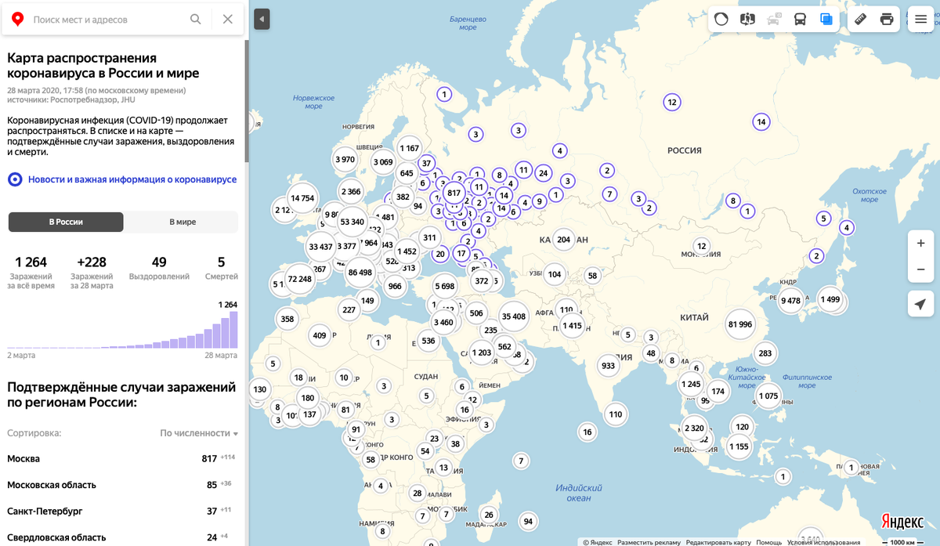Viewport: 940px width, 546px height.
Task: Click the '+228 Заражений за 28 марта' statistic
Action: coord(92,272)
